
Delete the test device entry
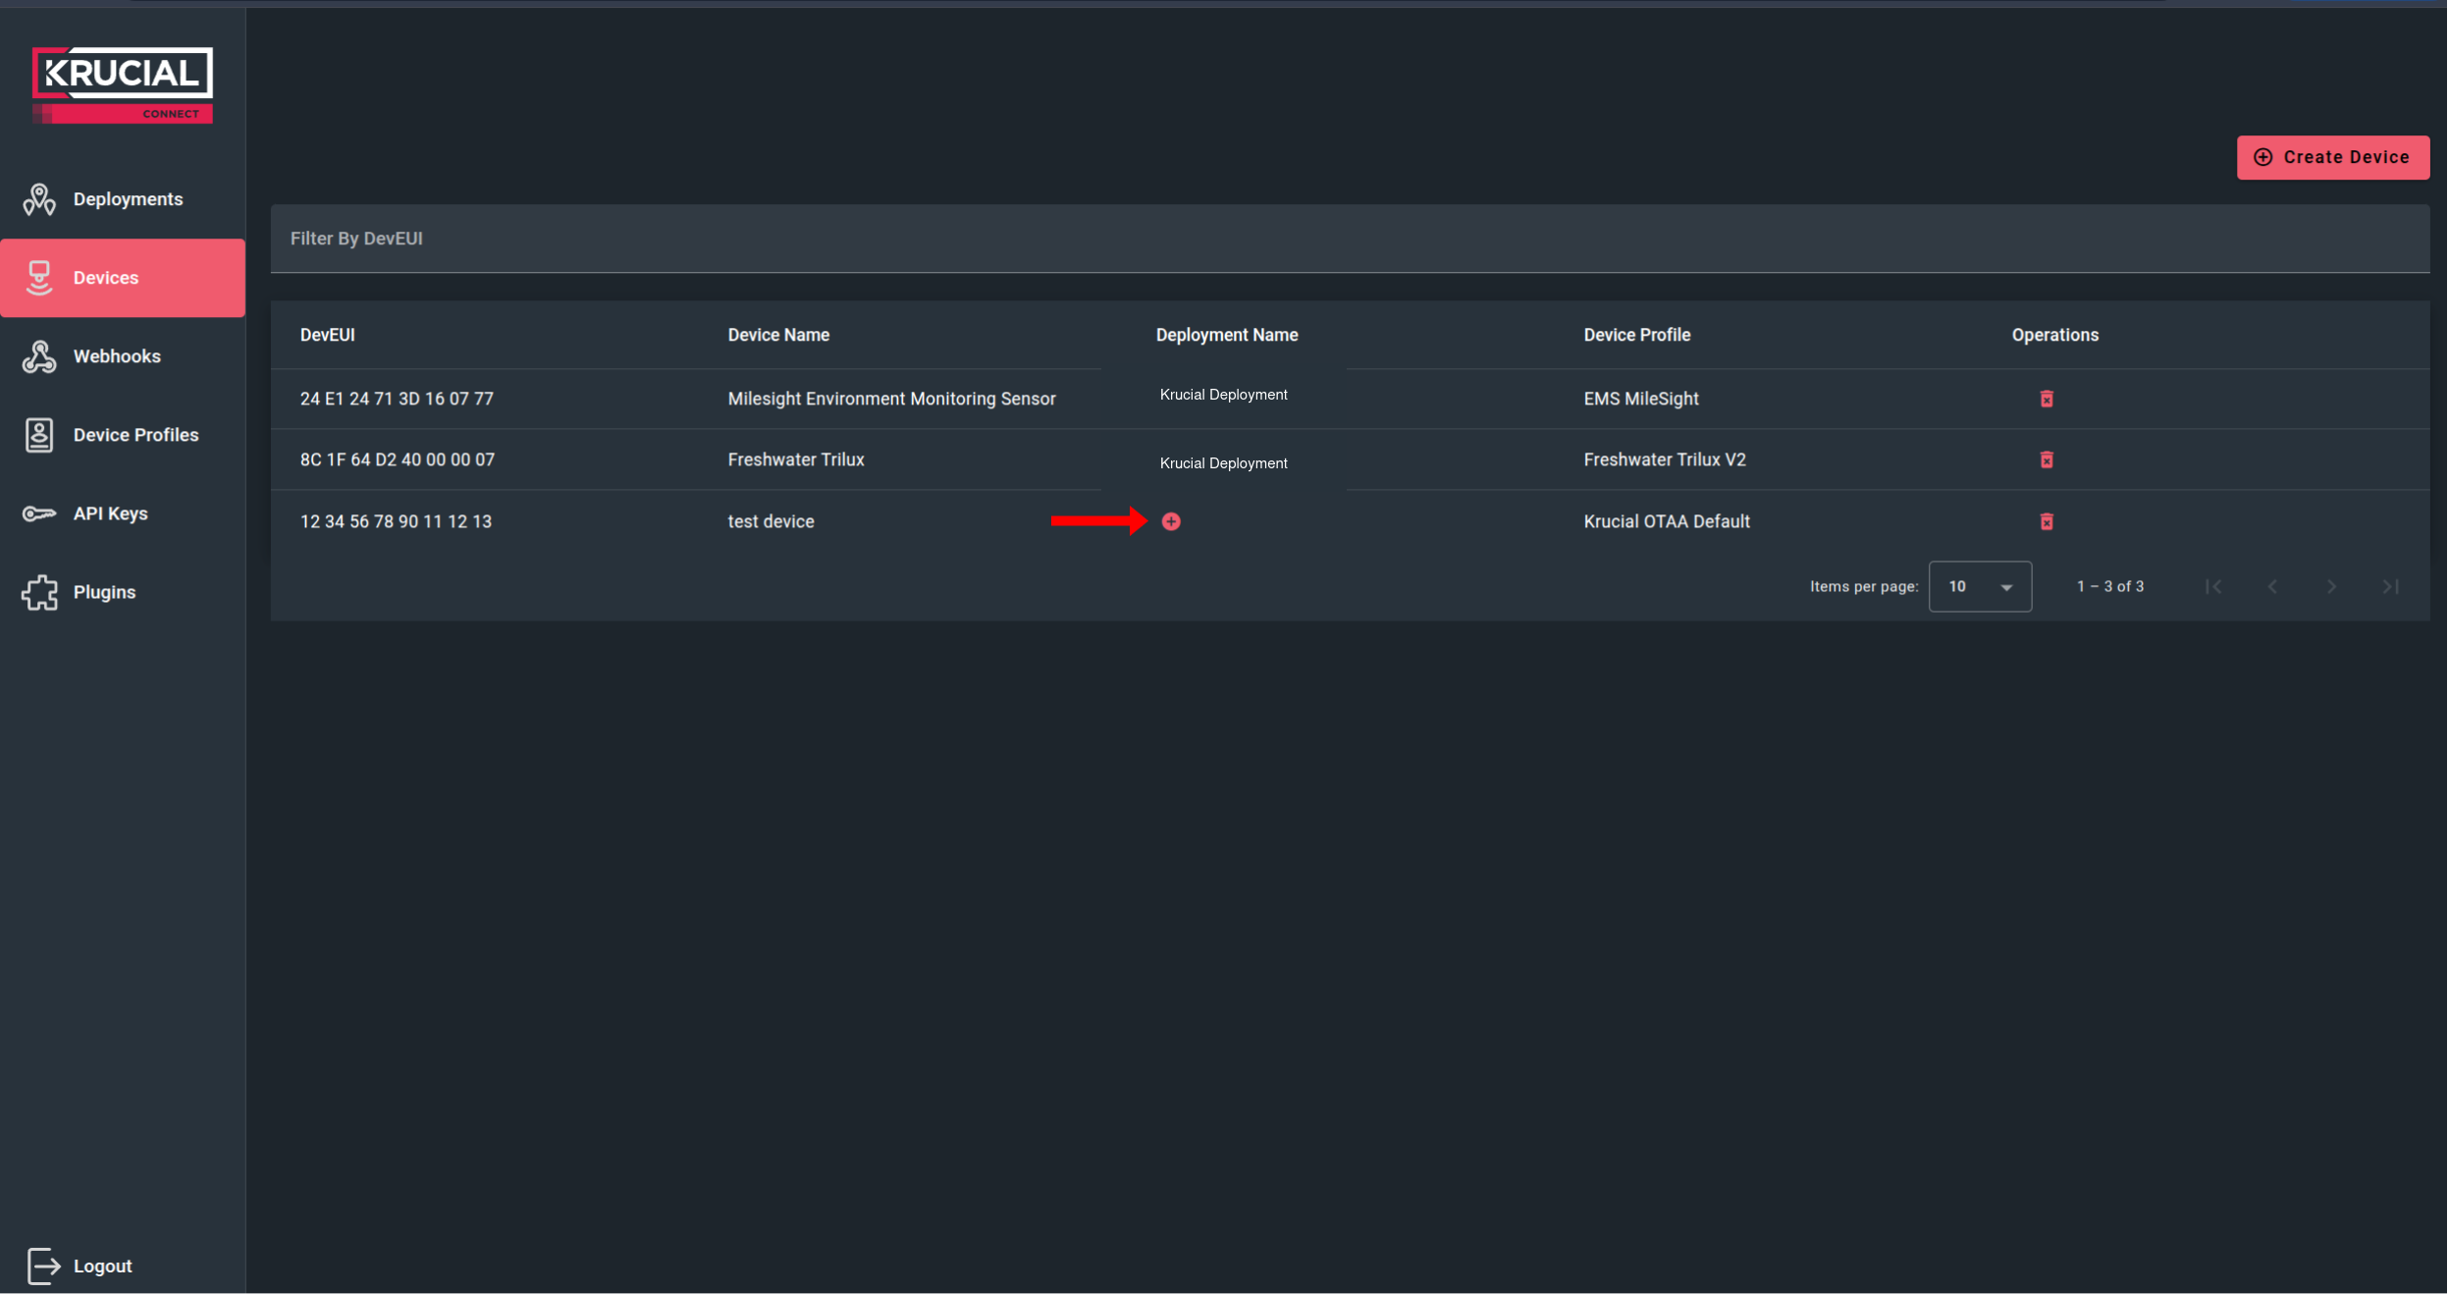(2047, 521)
